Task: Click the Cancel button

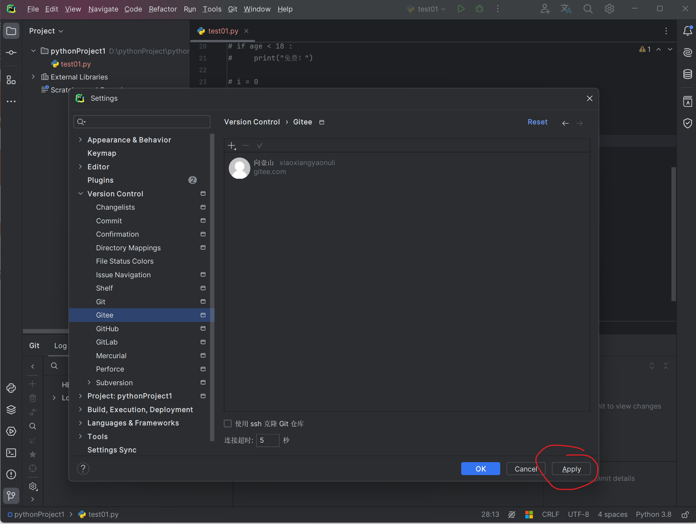Action: coord(526,469)
